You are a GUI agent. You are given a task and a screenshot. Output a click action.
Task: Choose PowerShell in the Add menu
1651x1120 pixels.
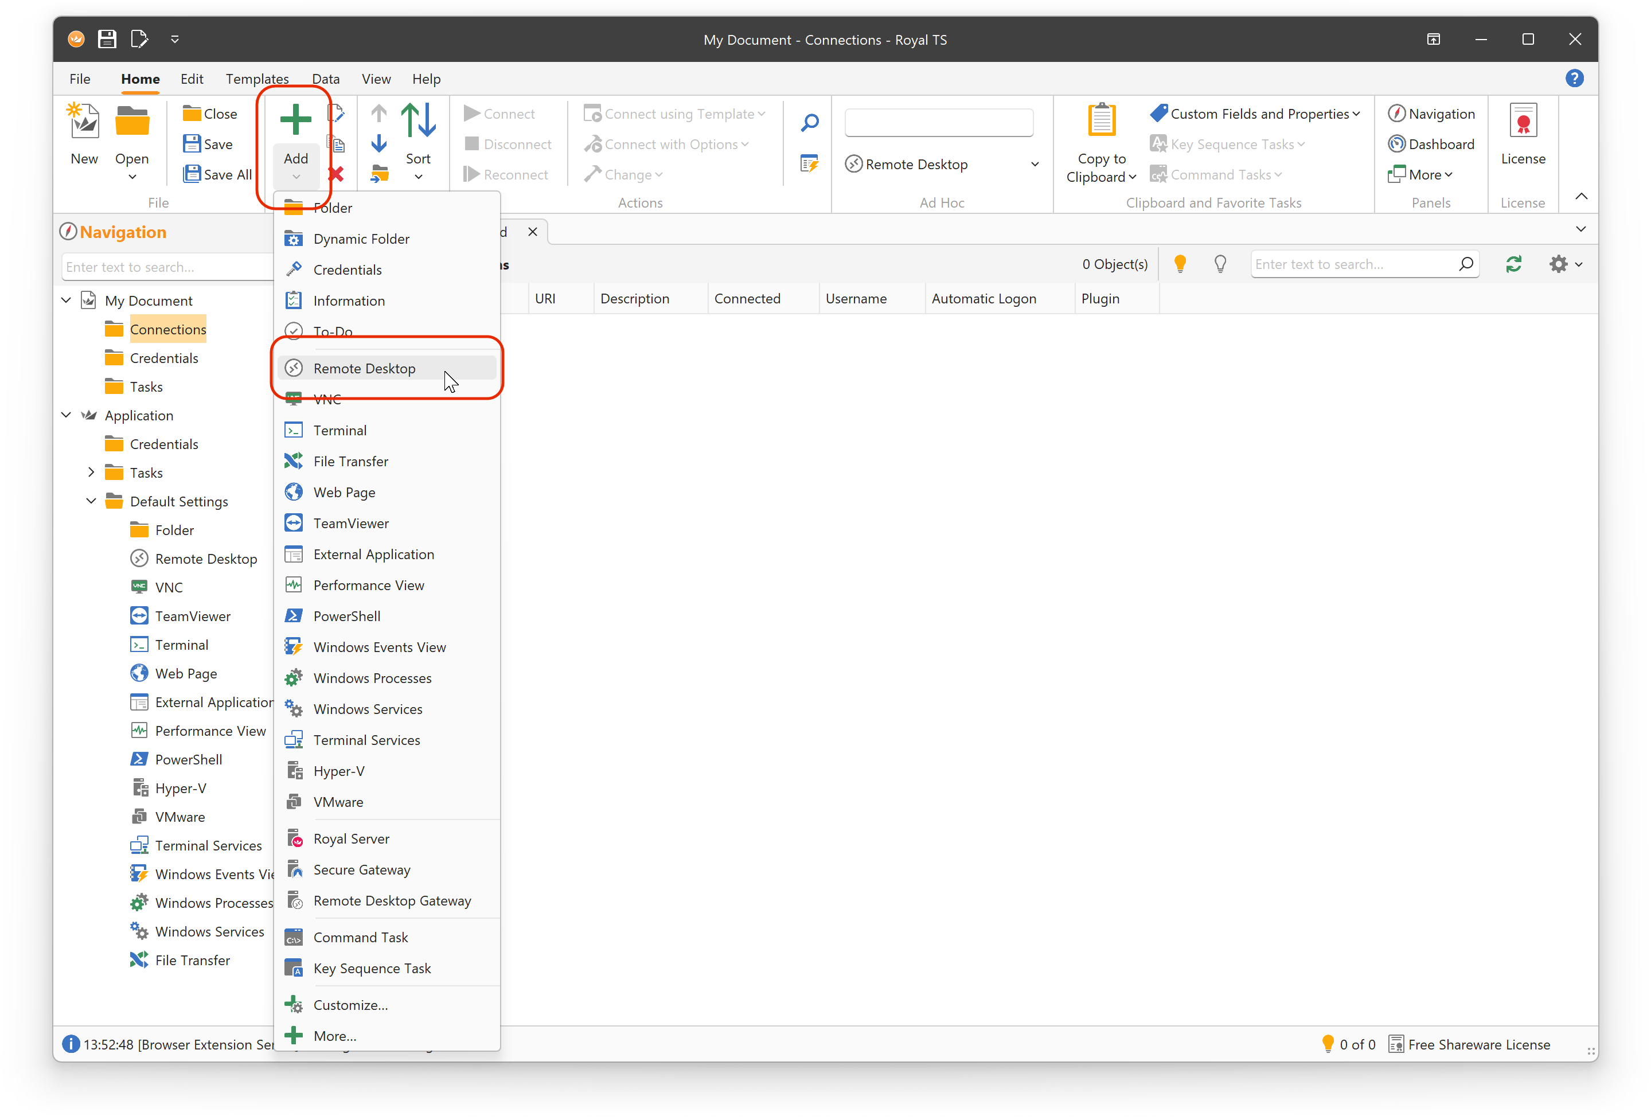point(347,616)
